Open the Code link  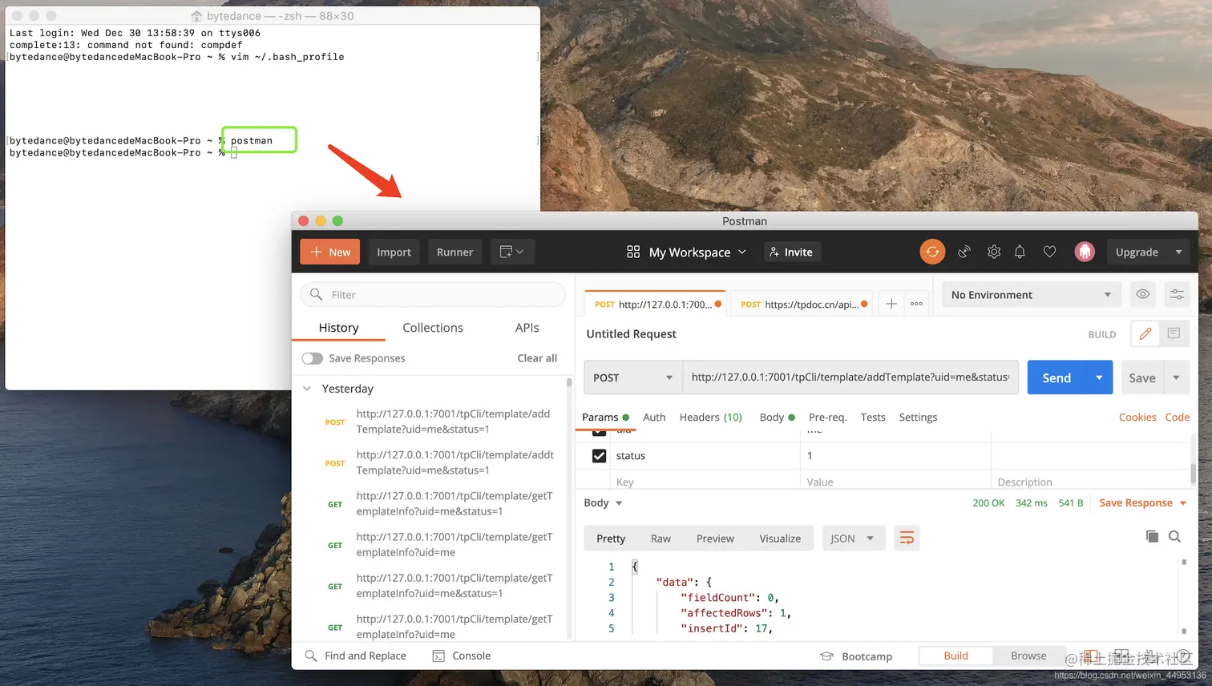click(1177, 417)
